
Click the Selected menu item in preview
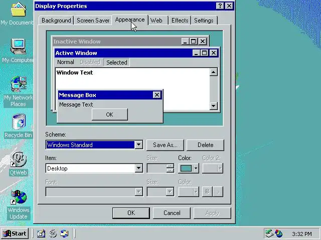(x=117, y=62)
